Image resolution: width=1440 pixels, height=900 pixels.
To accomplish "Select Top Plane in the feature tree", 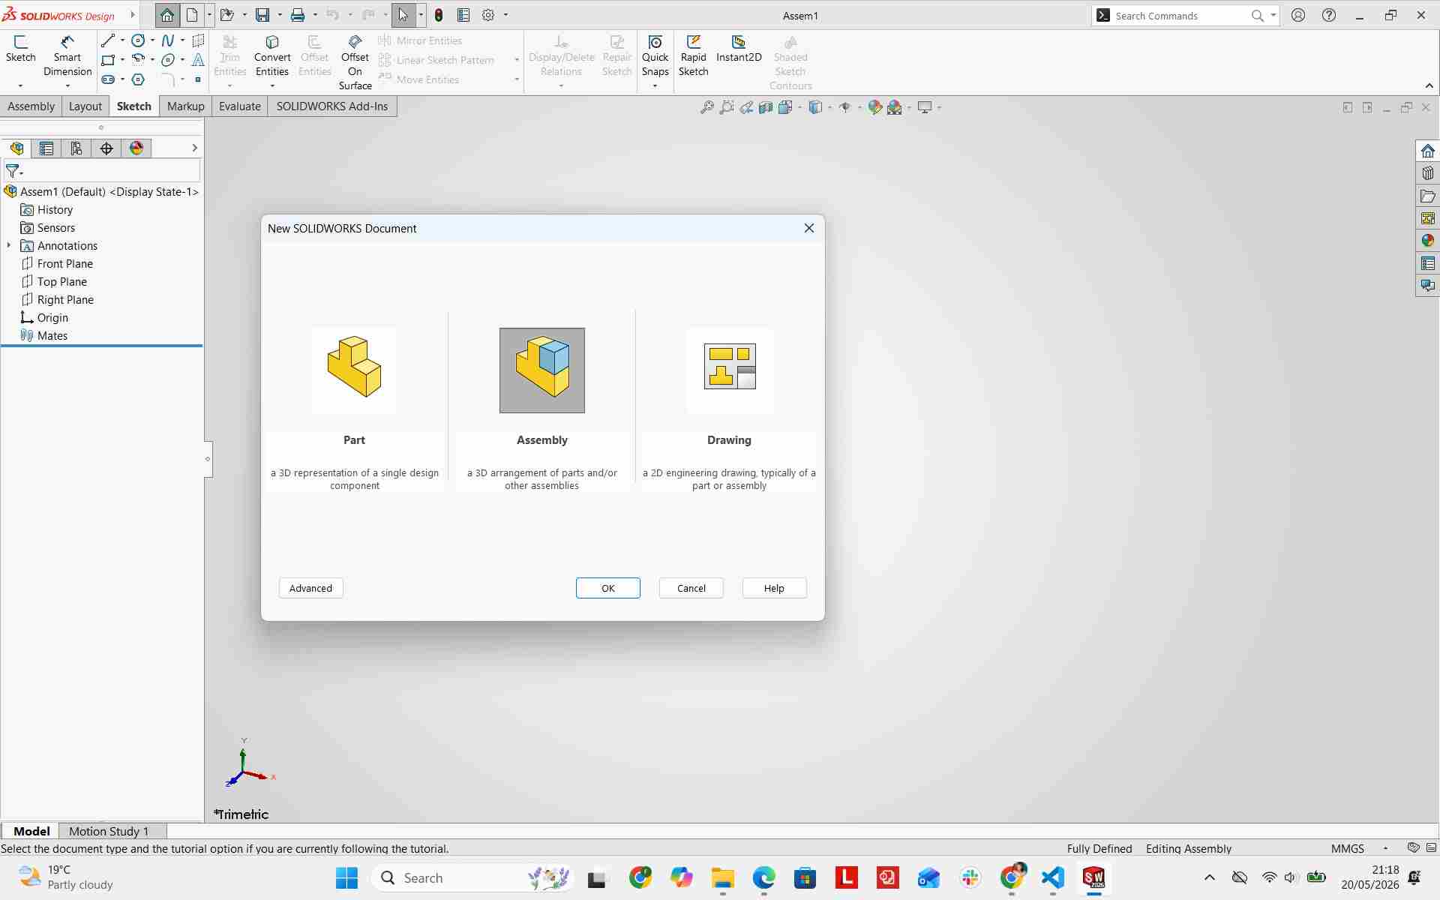I will click(62, 282).
